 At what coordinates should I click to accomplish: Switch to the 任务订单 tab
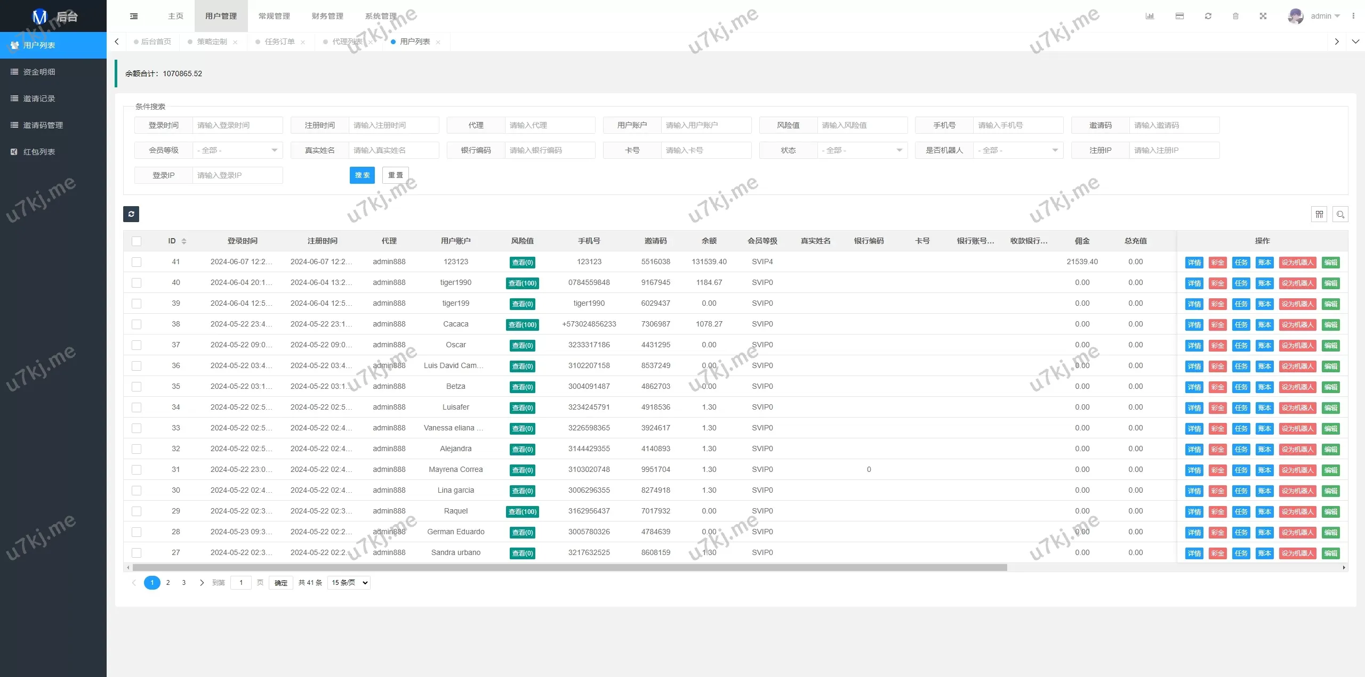(x=279, y=42)
